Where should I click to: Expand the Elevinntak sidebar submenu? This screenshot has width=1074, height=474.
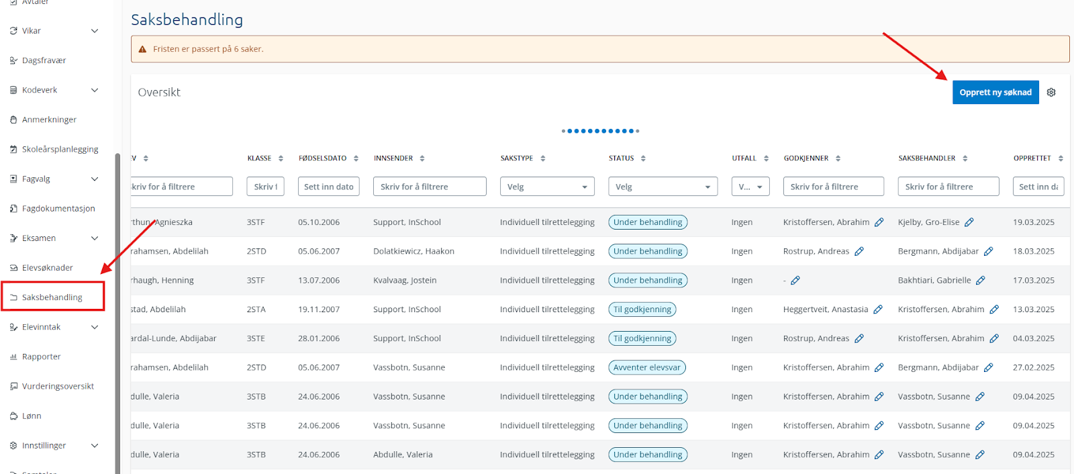(95, 327)
